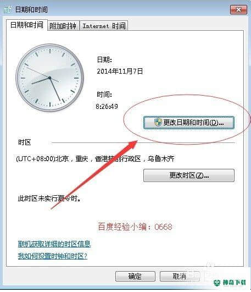Screen dimensions: 251x292
Task: Select the Internet 时间 tab
Action: pyautogui.click(x=104, y=26)
